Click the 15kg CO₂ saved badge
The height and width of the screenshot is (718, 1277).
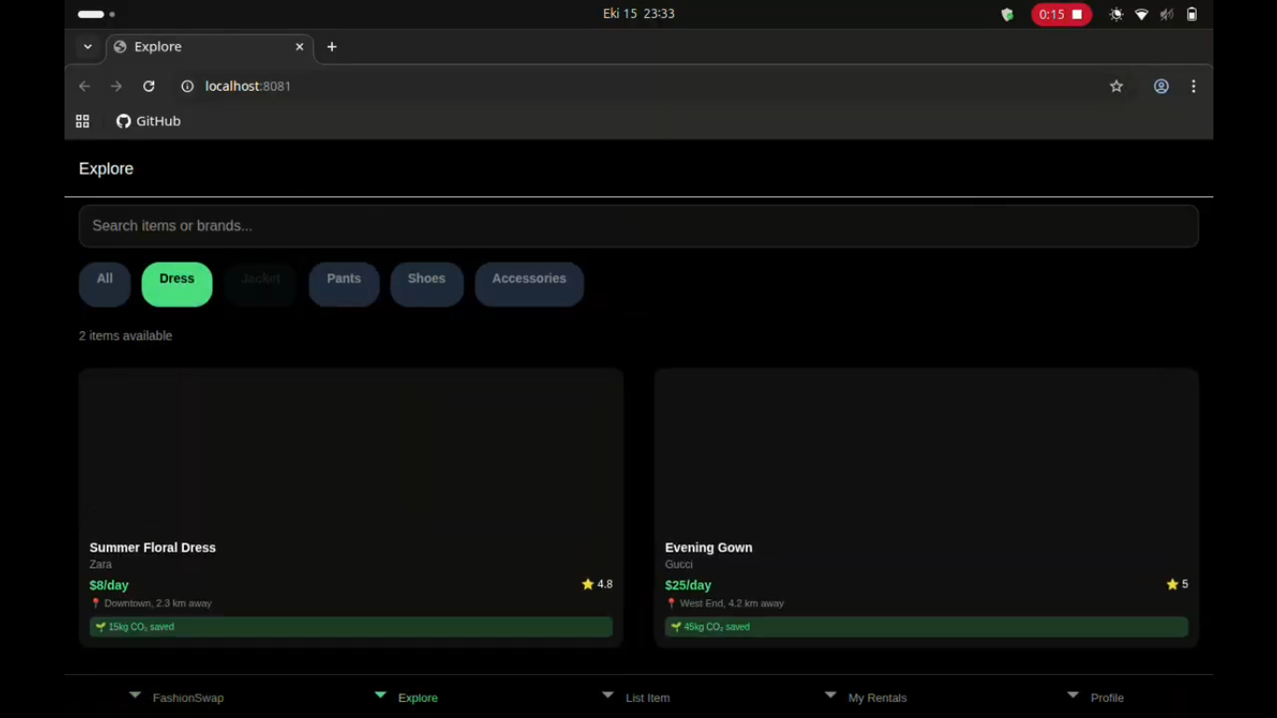[x=351, y=627]
